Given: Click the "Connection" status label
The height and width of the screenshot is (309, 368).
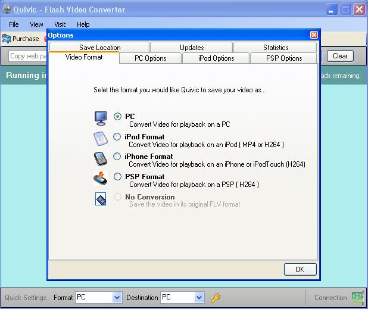Looking at the screenshot, I should click(x=330, y=298).
